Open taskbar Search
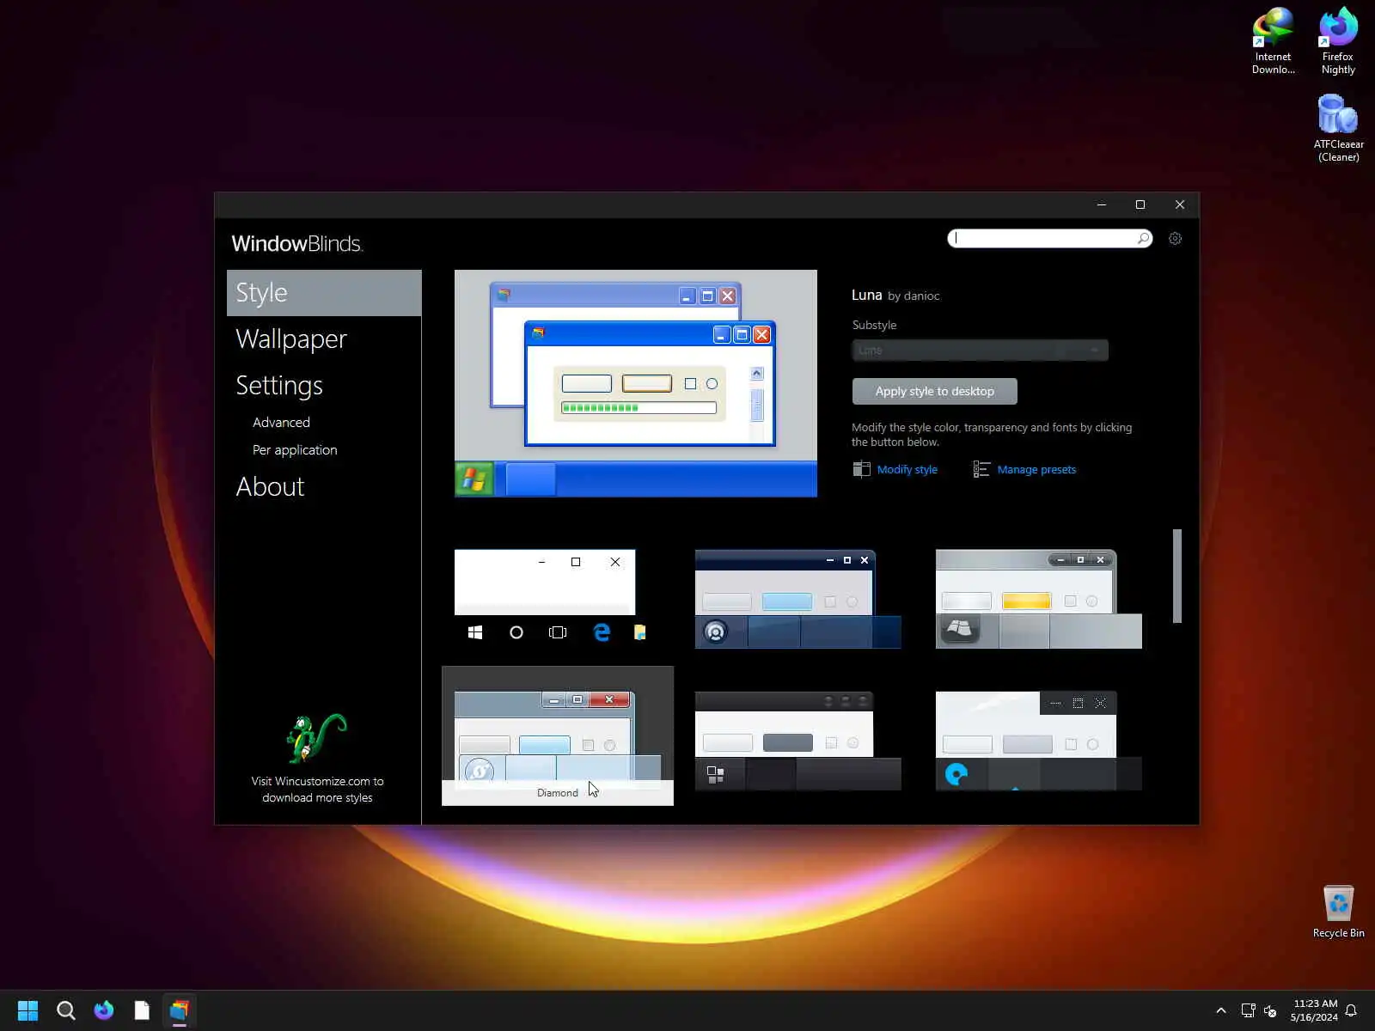This screenshot has width=1375, height=1031. (65, 1010)
